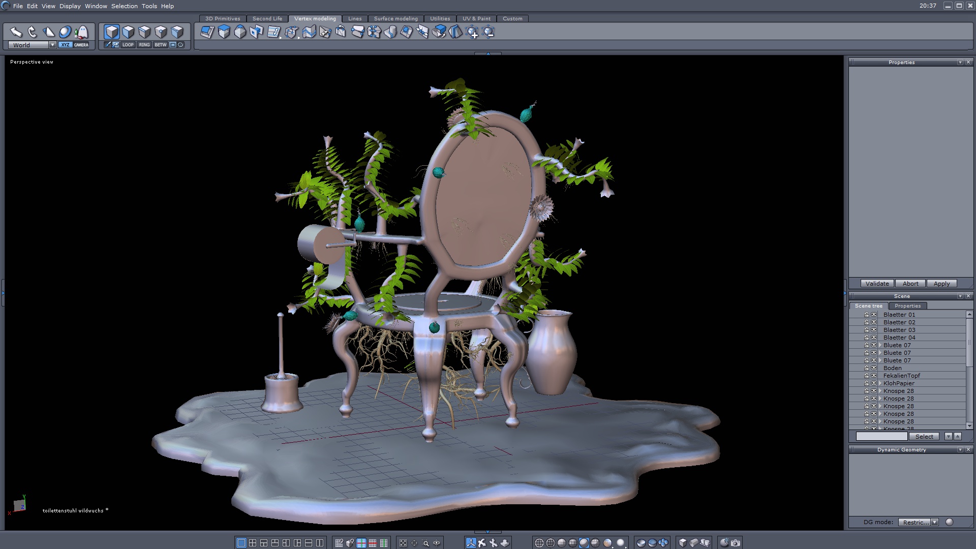Open the DG mode Restric dropdown
Image resolution: width=976 pixels, height=549 pixels.
click(934, 522)
